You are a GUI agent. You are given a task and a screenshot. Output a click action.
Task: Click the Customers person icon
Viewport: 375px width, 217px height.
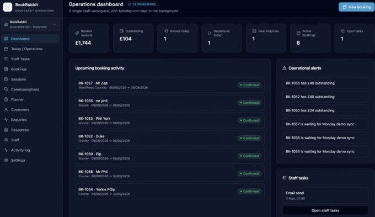pos(6,110)
